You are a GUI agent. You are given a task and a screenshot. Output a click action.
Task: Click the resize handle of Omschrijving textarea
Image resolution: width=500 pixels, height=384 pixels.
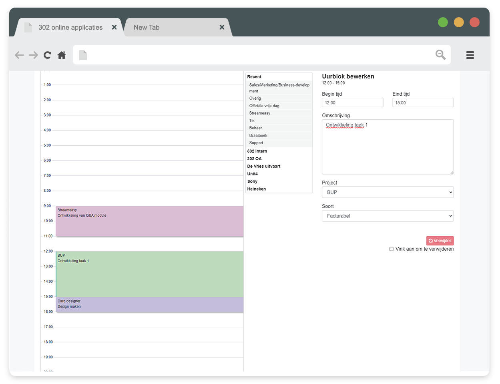452,172
